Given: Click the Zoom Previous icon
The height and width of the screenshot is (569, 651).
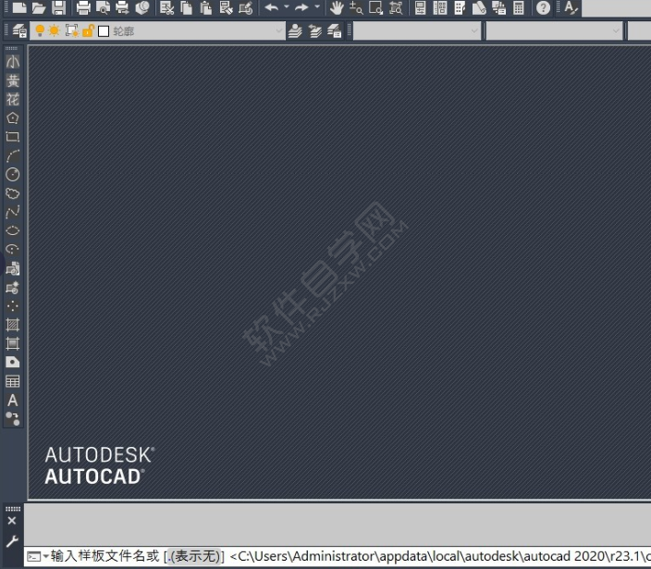Looking at the screenshot, I should 396,7.
